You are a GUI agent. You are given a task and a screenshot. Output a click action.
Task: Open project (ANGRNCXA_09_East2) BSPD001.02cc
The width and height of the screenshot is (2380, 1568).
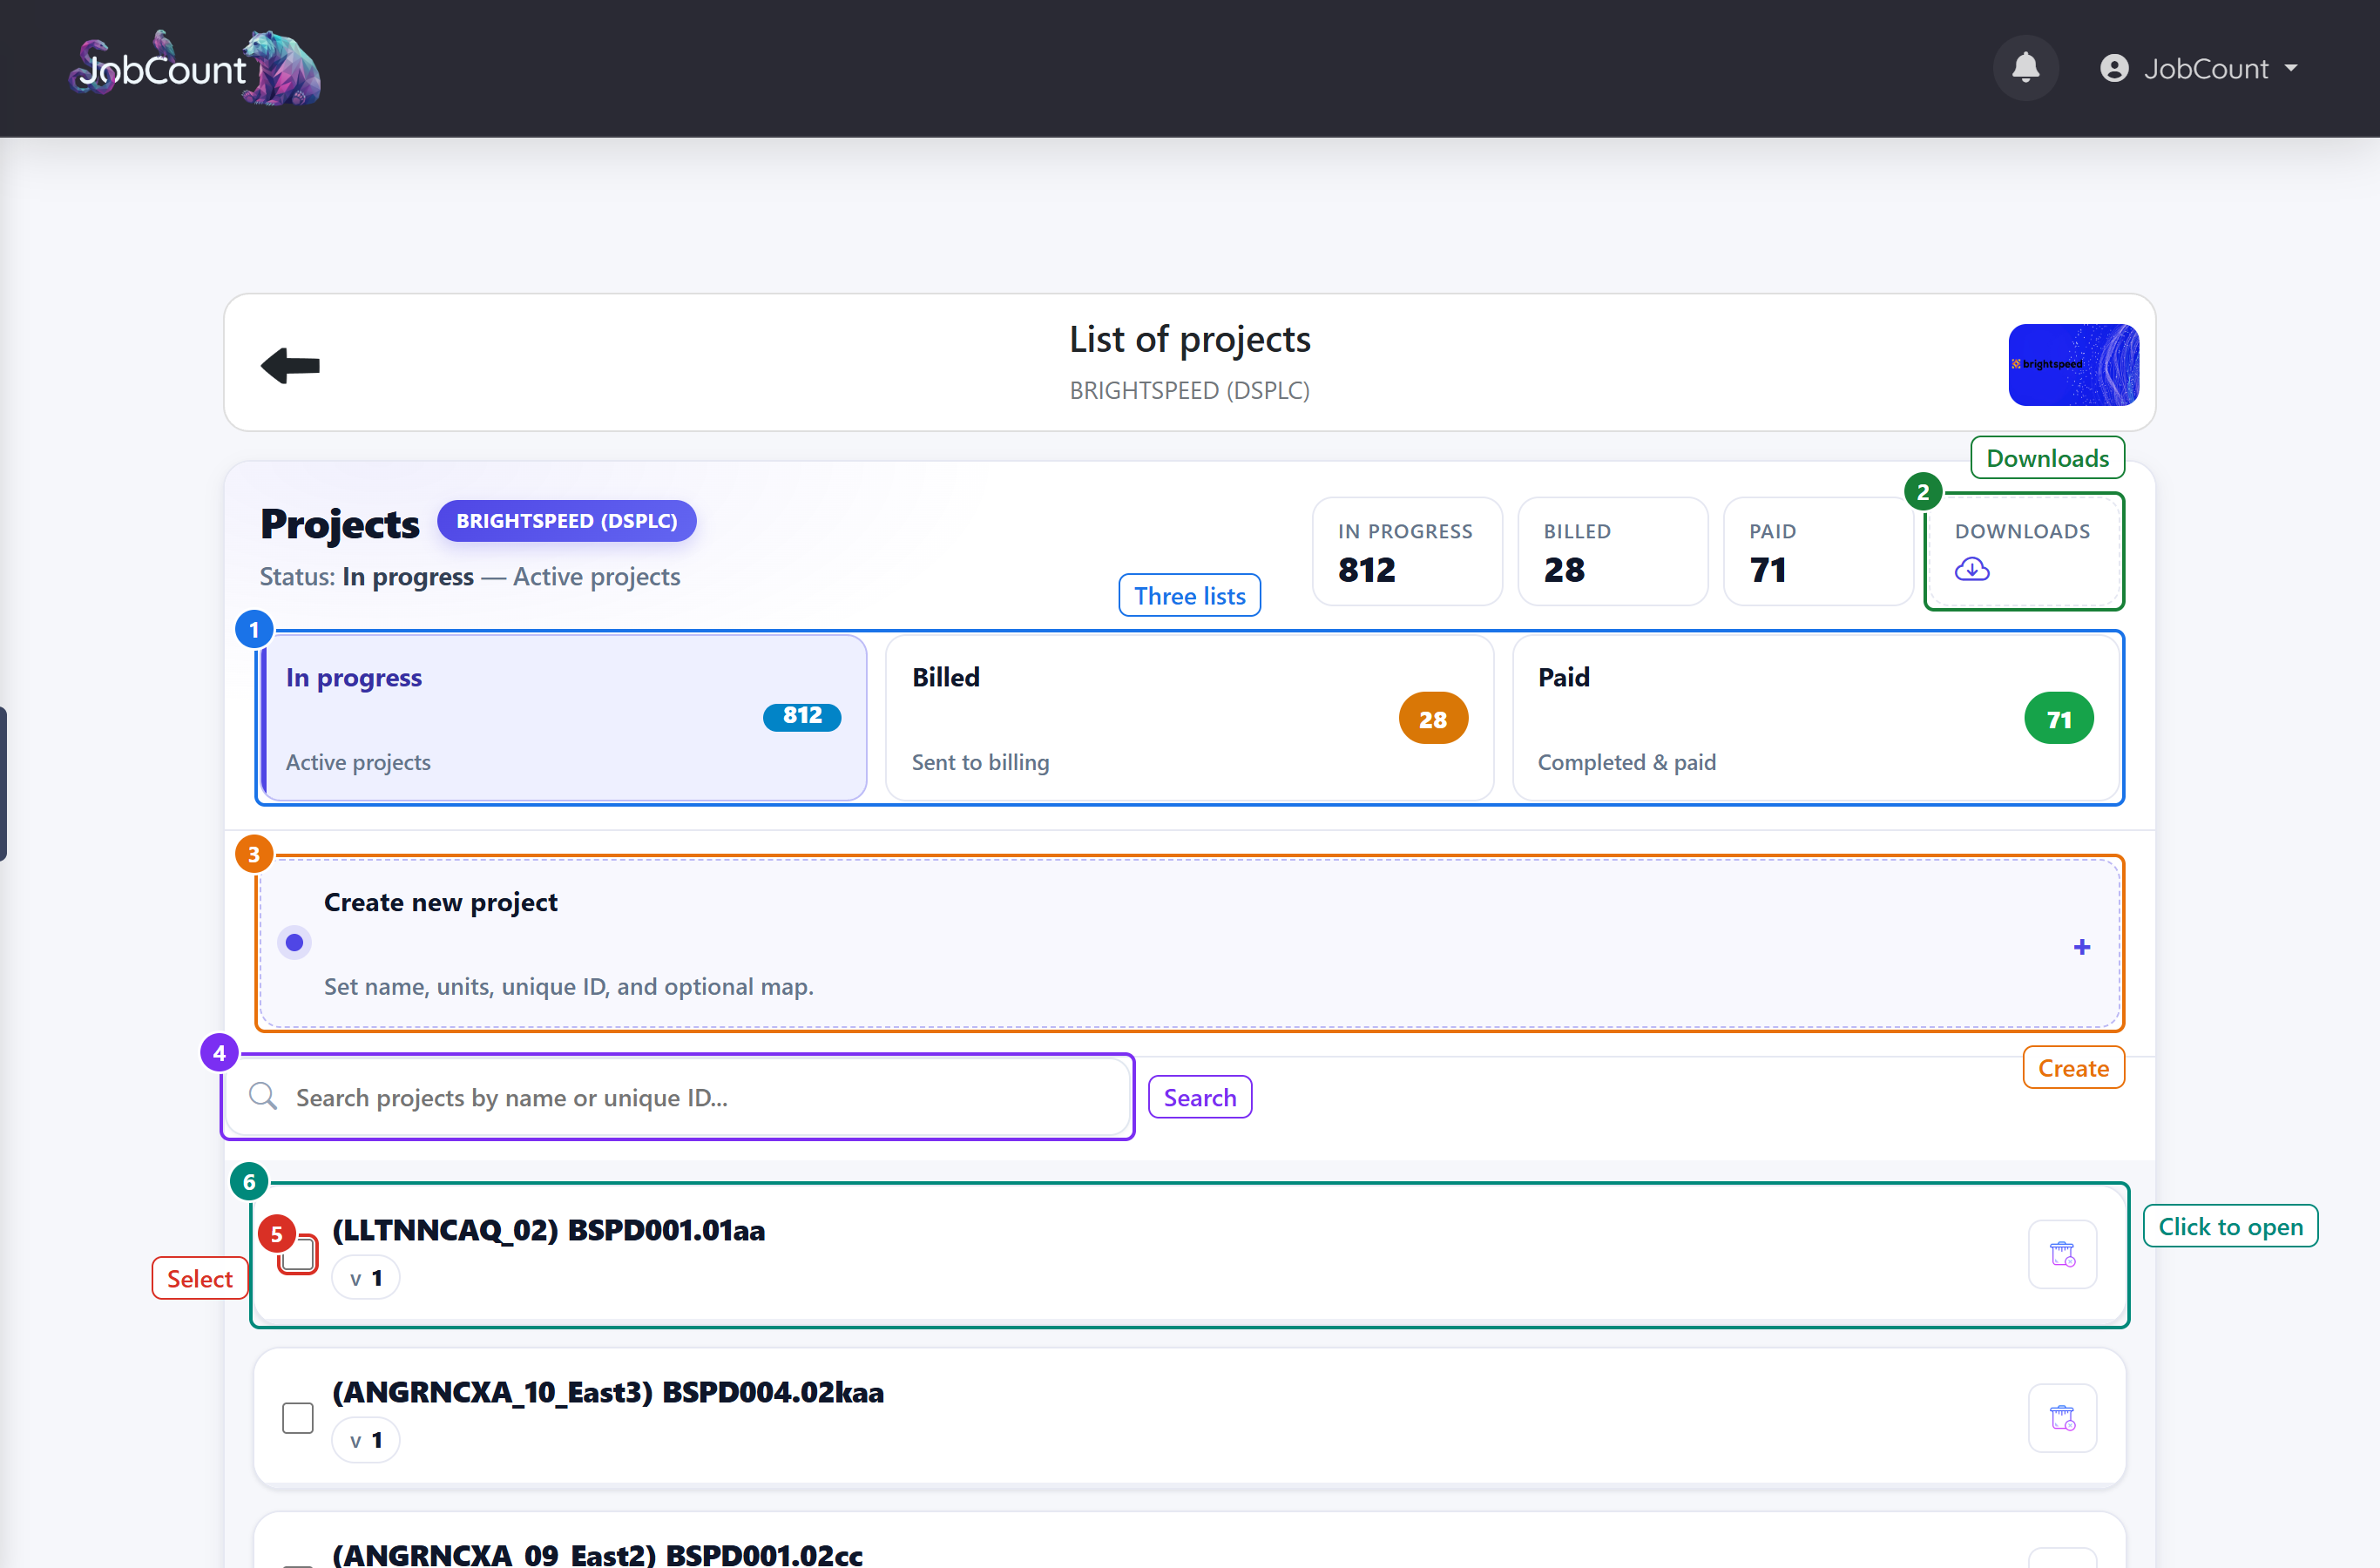point(597,1554)
